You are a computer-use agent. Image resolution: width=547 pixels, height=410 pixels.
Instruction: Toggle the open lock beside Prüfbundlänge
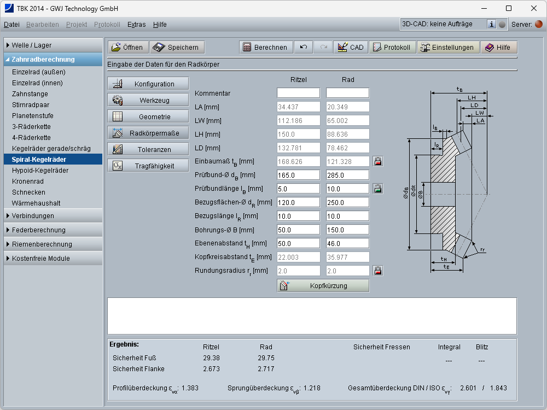(378, 189)
